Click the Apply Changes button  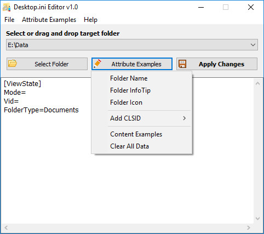(217, 64)
